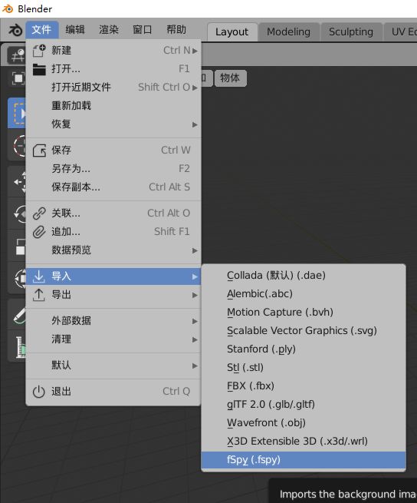Import an fSpy (.fspy) project
The height and width of the screenshot is (503, 417).
point(304,460)
